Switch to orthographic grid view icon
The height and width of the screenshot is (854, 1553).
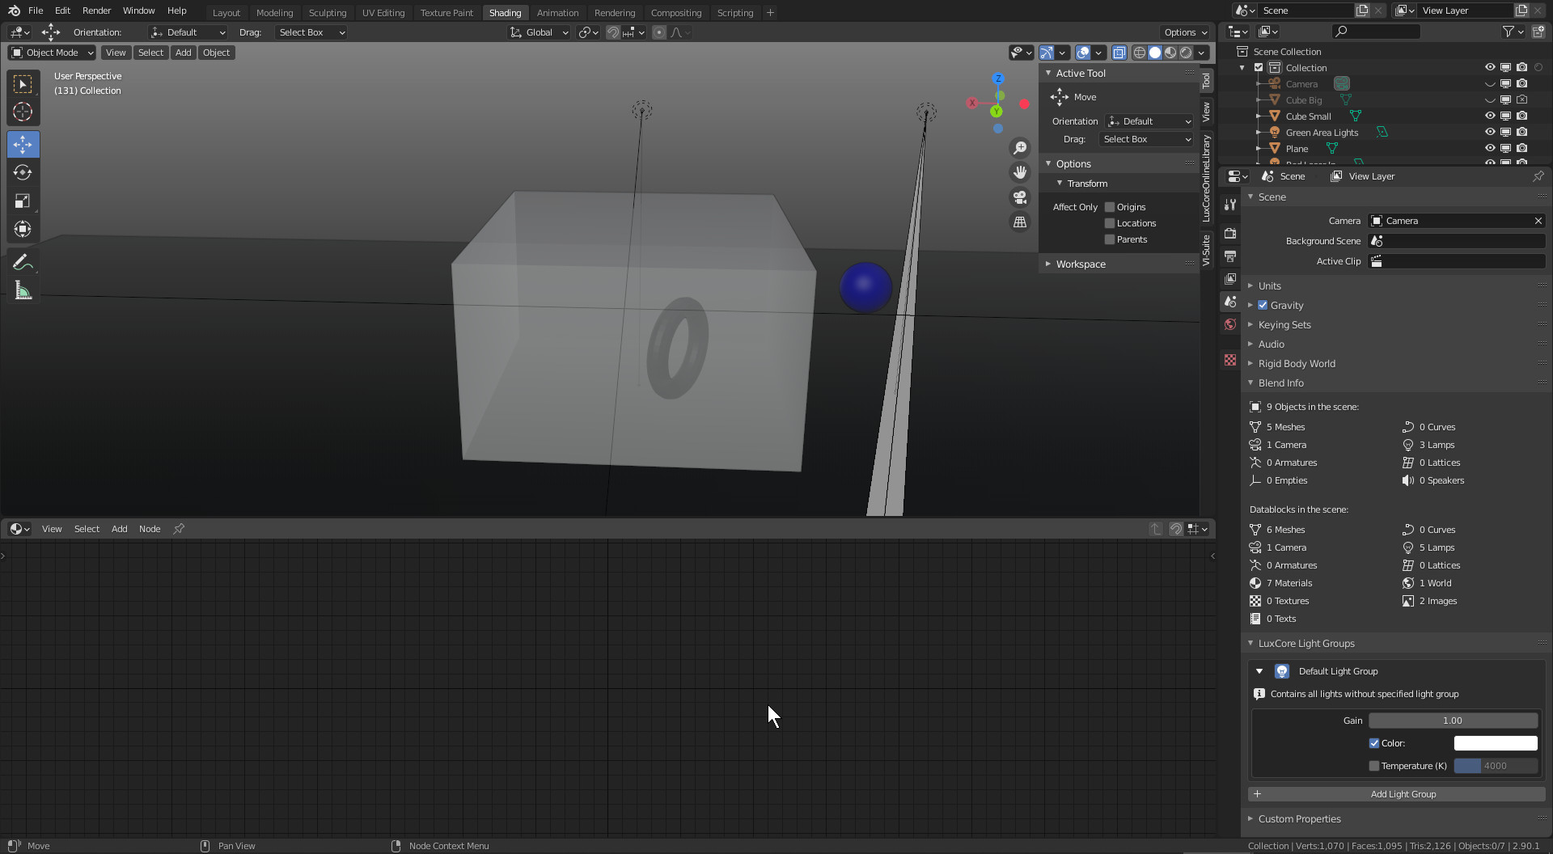coord(1020,222)
